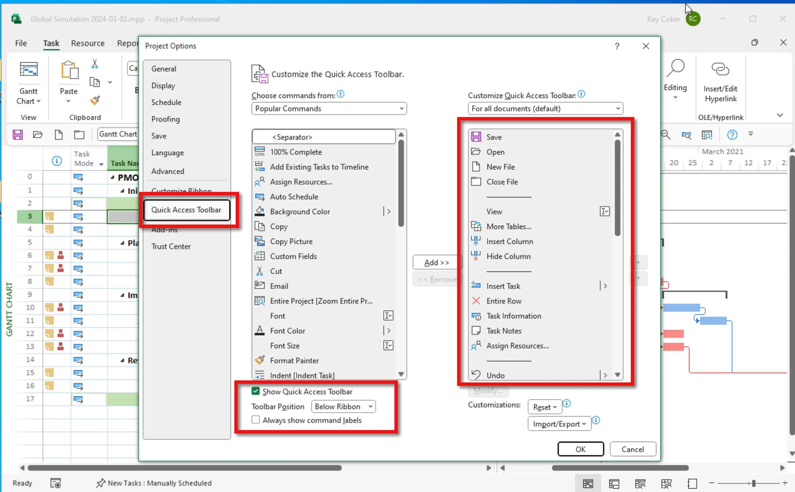The height and width of the screenshot is (492, 795).
Task: Select 100% Complete in the commands list
Action: 324,152
